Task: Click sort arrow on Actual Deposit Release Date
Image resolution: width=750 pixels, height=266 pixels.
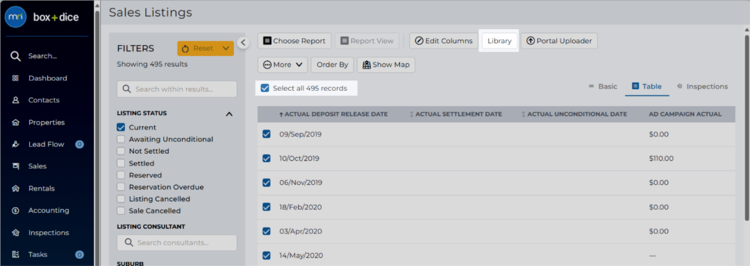Action: [281, 114]
